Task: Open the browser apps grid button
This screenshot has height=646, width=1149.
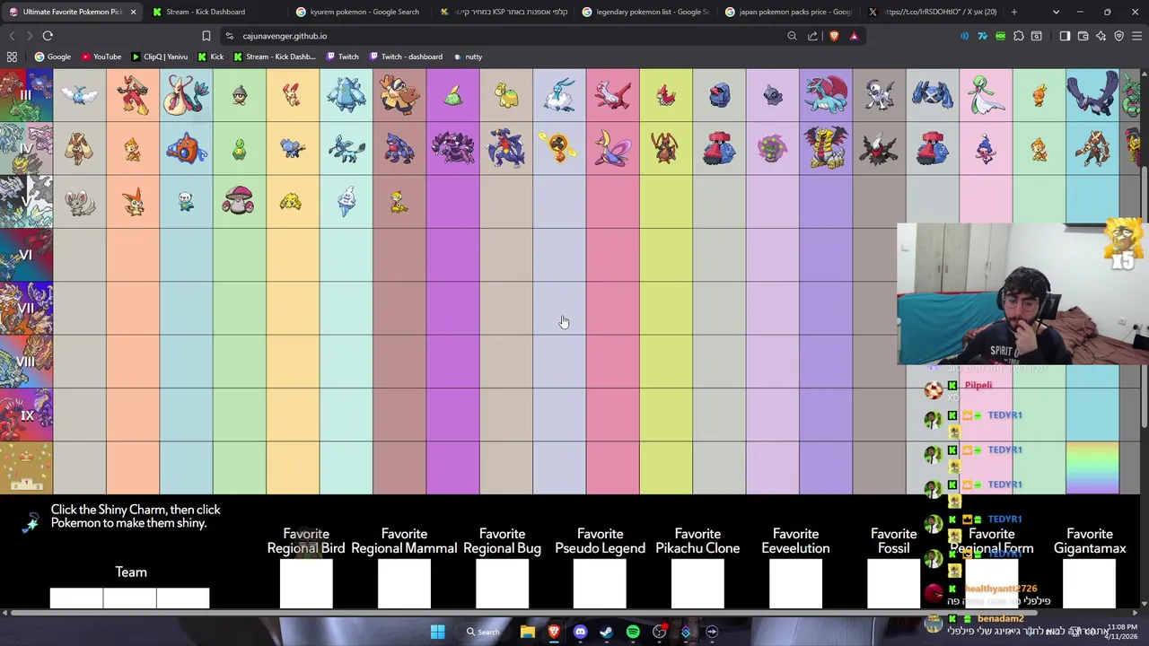Action: [x=12, y=57]
